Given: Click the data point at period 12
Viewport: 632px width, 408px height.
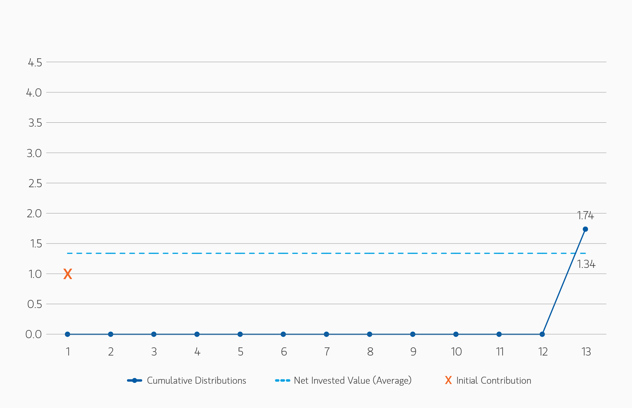Looking at the screenshot, I should click(542, 334).
